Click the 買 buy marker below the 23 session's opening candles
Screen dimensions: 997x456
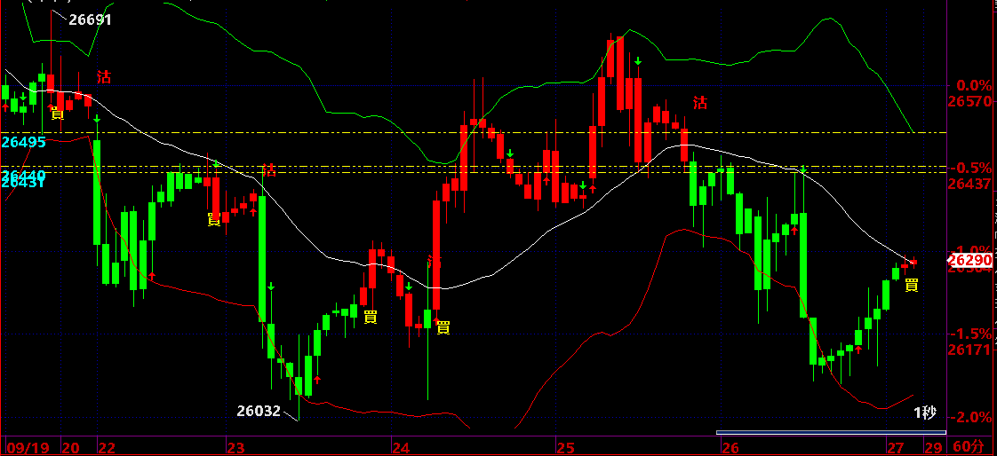tap(214, 219)
